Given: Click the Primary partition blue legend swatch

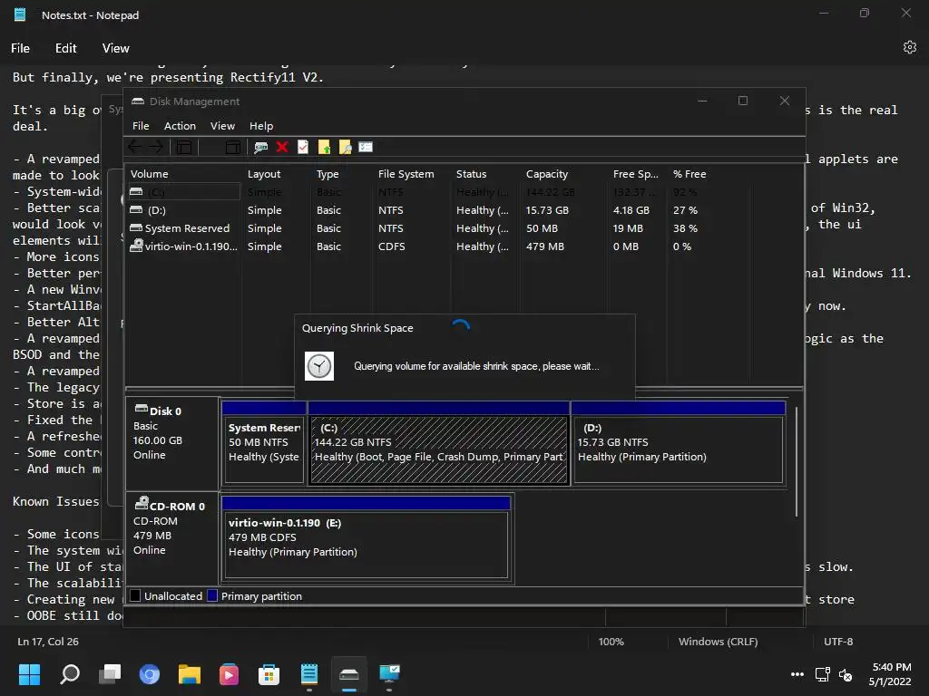Looking at the screenshot, I should (x=212, y=596).
